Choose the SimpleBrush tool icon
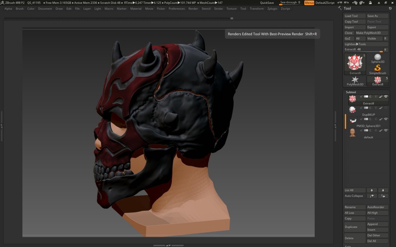This screenshot has height=247, width=396. pyautogui.click(x=377, y=69)
